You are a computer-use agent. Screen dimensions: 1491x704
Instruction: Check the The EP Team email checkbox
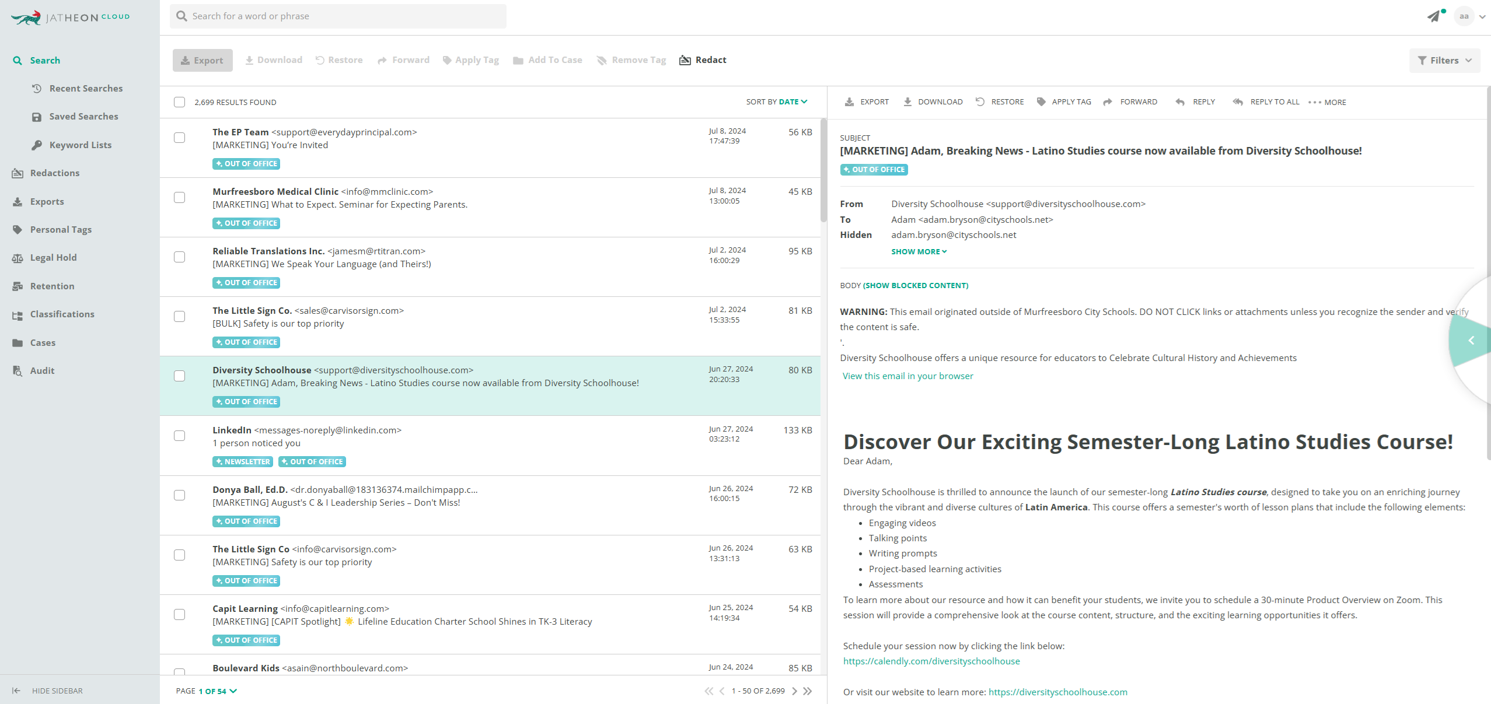click(x=180, y=138)
